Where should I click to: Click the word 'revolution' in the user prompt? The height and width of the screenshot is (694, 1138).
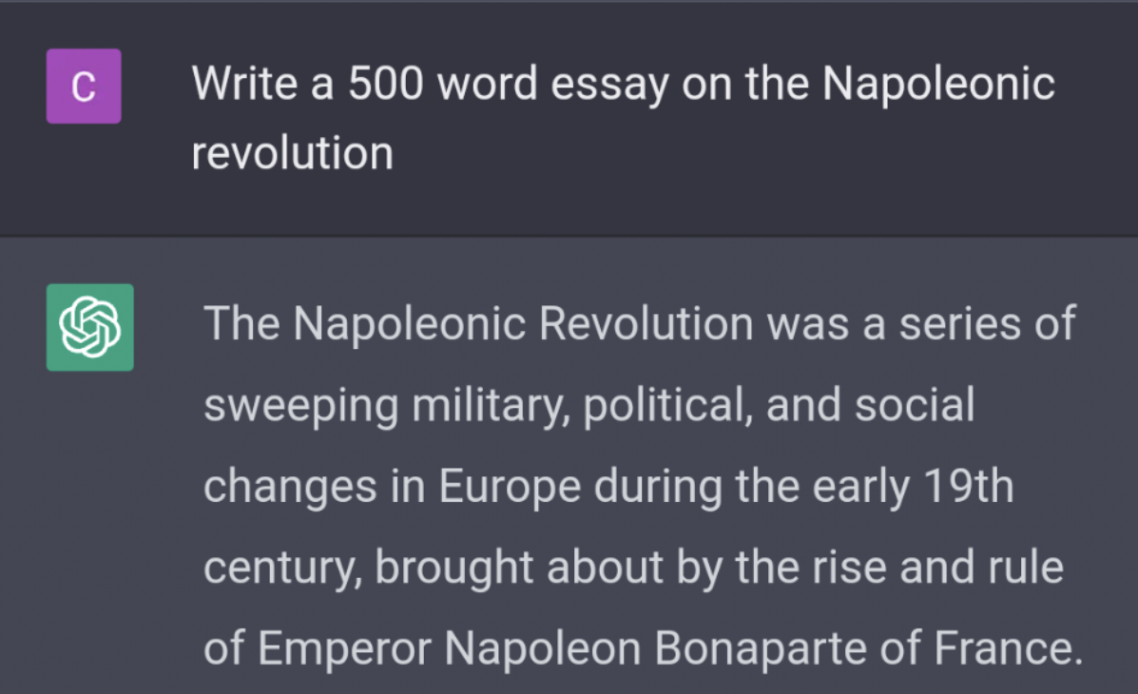293,153
